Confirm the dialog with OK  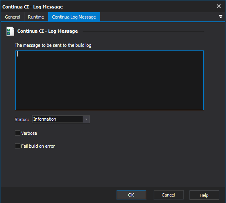(x=131, y=195)
